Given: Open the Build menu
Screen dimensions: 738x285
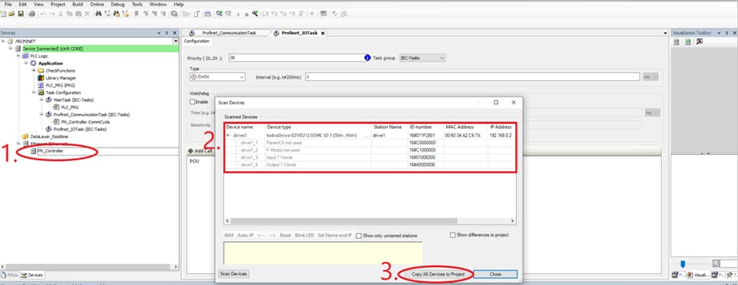Looking at the screenshot, I should click(x=78, y=4).
